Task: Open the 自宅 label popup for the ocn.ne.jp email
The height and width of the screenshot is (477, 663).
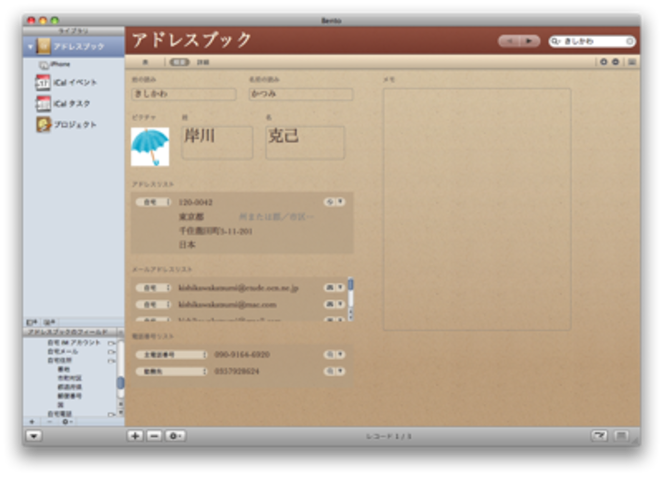Action: (x=154, y=288)
